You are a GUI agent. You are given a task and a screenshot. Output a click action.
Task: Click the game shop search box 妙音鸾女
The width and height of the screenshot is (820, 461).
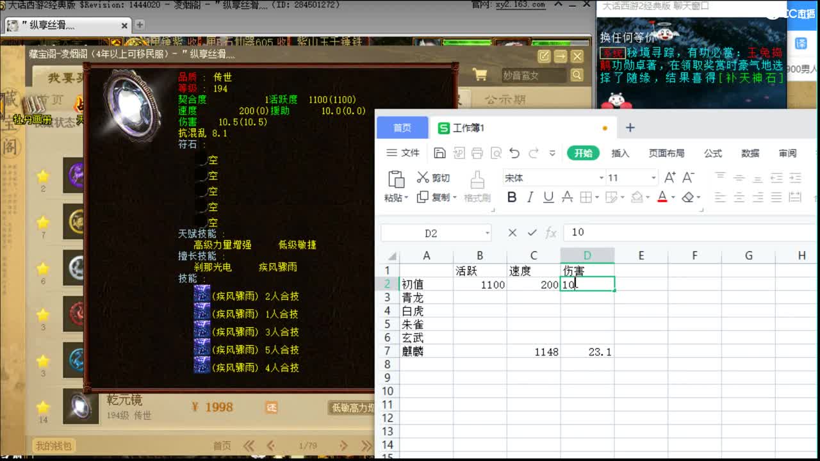pos(534,75)
